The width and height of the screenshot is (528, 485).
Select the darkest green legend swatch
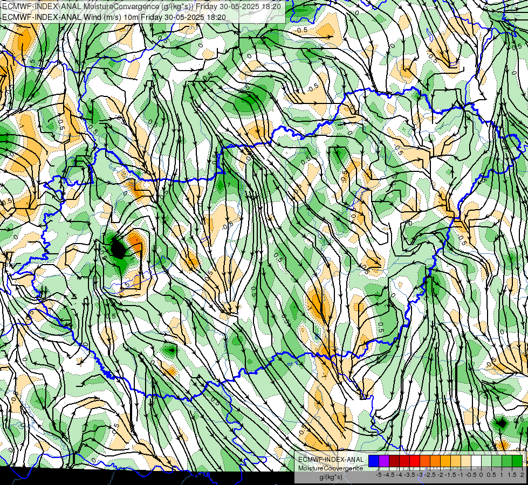[x=517, y=461]
